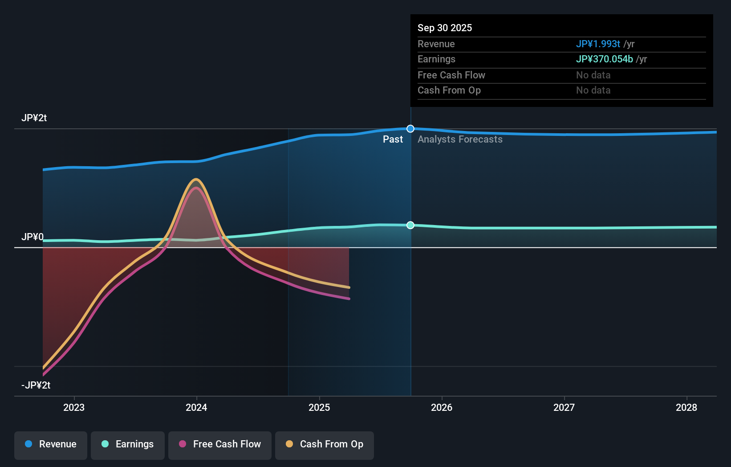Click the 2026 x-axis label
The image size is (731, 467).
(442, 407)
